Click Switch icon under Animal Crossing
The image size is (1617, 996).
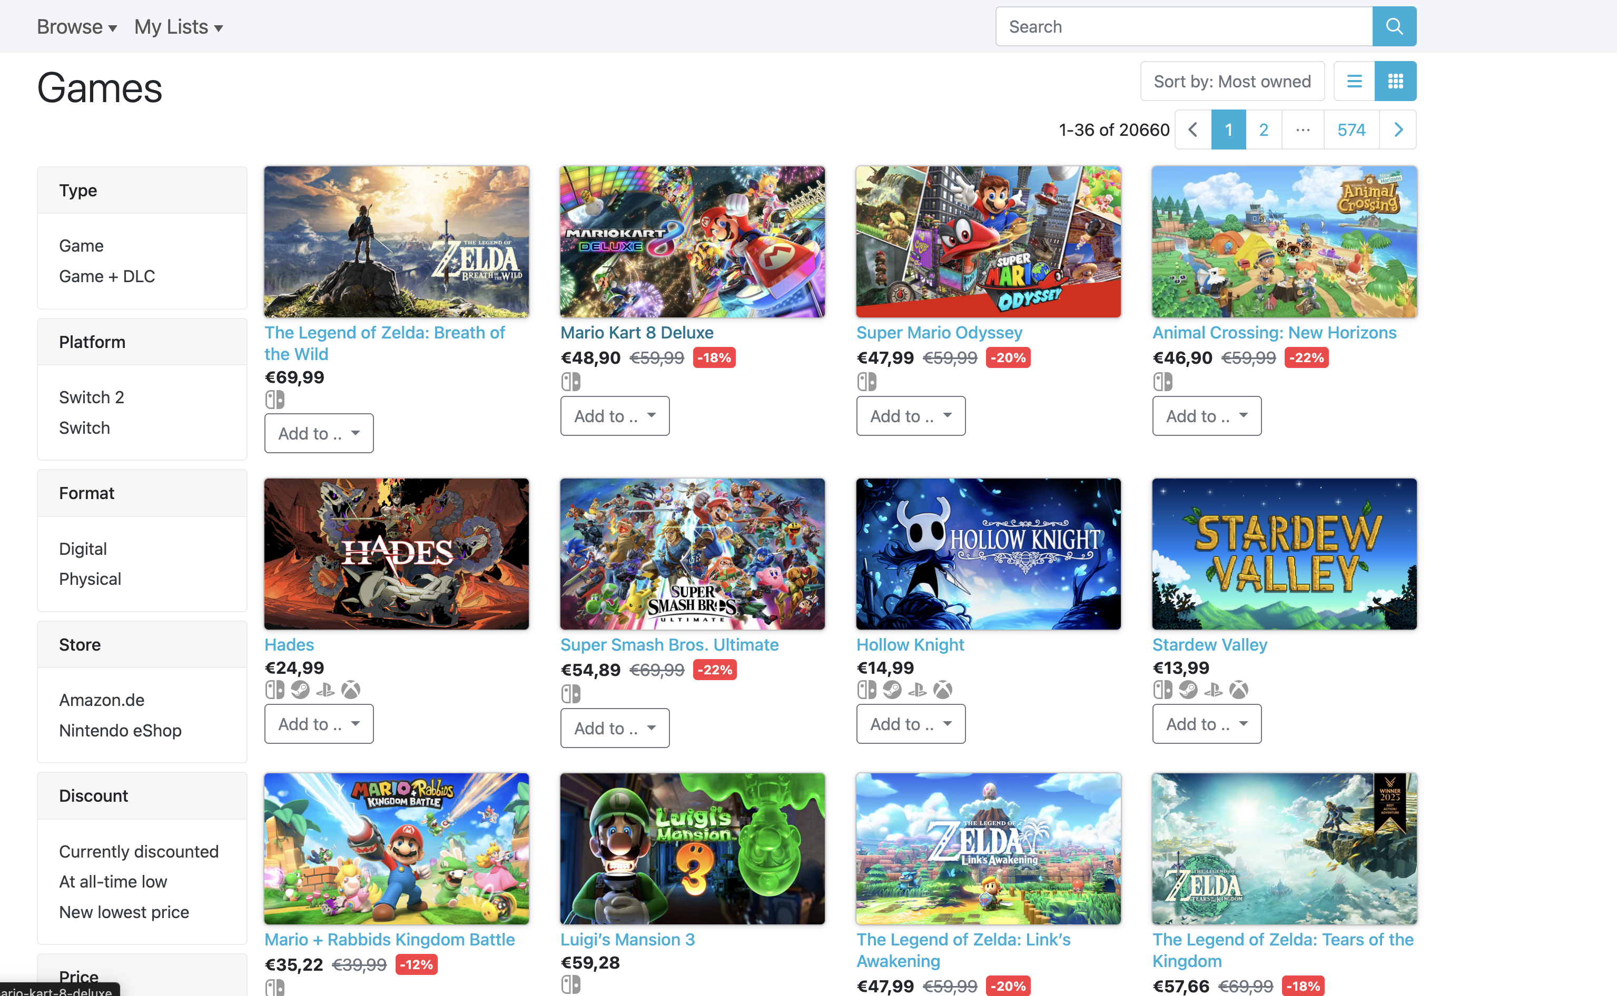(1162, 382)
